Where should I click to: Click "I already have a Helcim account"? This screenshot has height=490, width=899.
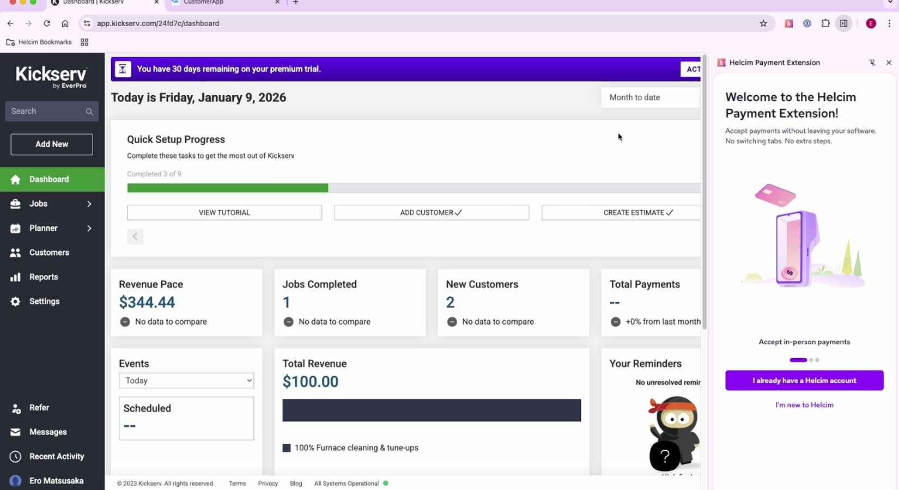(804, 381)
